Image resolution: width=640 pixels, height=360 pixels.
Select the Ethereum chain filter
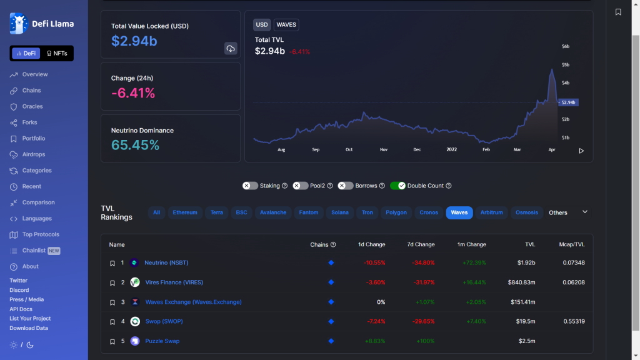tap(185, 212)
